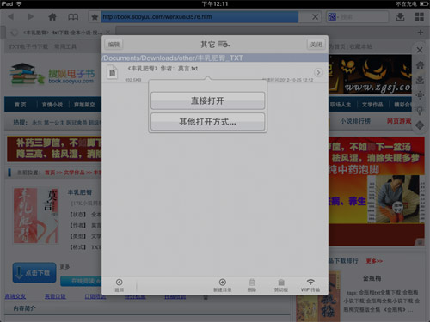Tap the 新建目录 new folder icon
This screenshot has width=430, height=322.
tap(223, 285)
